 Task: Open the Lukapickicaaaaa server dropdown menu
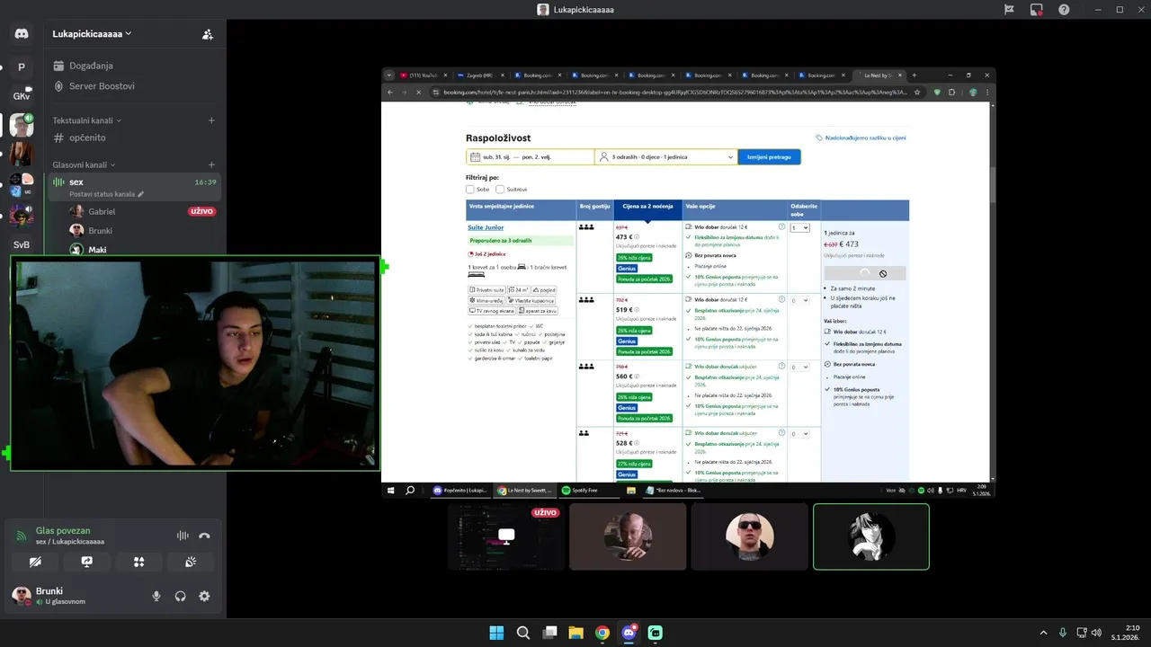[92, 34]
